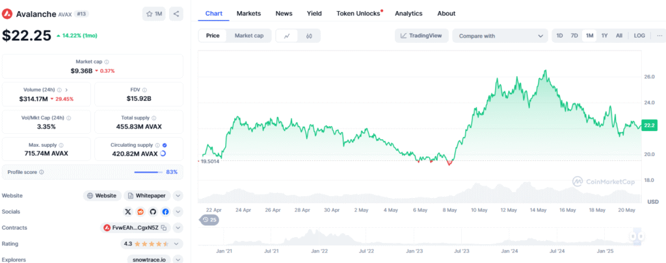
Task: Open X (Twitter) social link
Action: tap(128, 212)
